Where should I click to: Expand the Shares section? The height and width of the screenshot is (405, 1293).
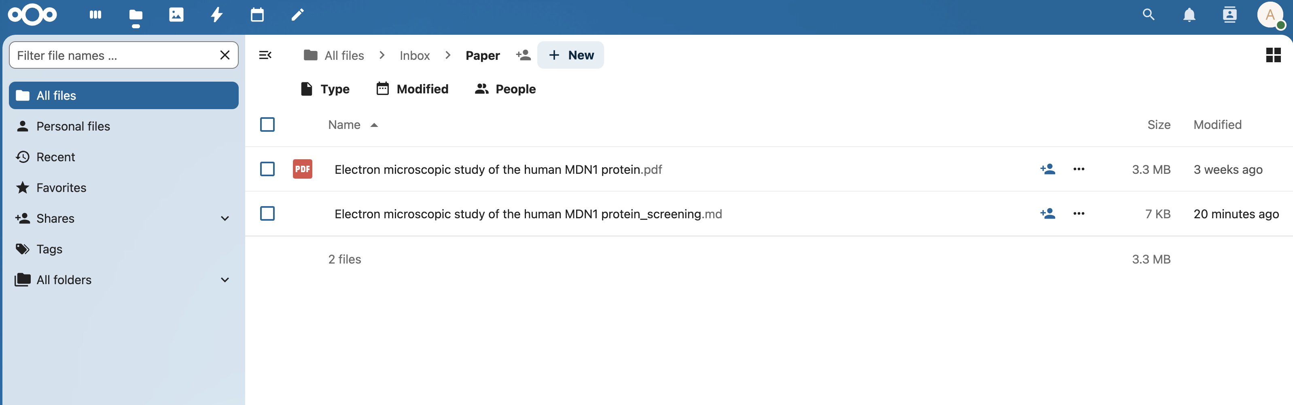[x=225, y=218]
